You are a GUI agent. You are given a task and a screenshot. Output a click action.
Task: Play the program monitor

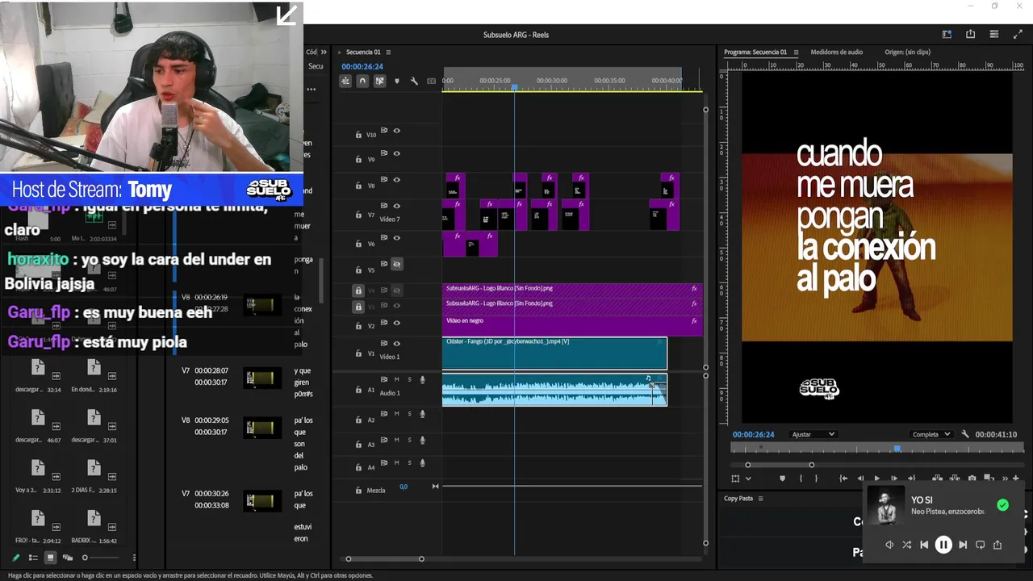coord(877,479)
